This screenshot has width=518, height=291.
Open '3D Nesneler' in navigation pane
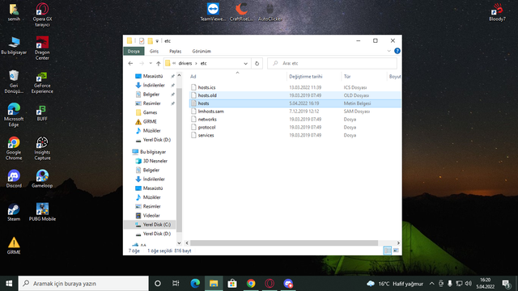click(155, 161)
